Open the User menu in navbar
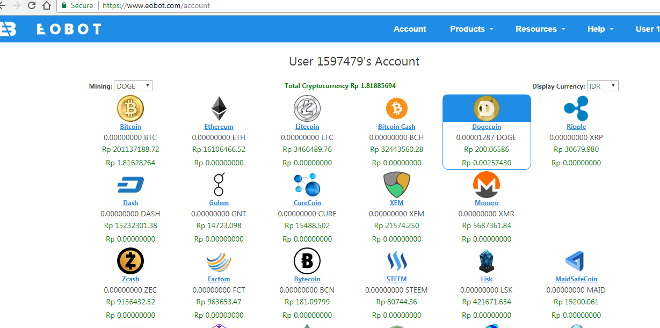The width and height of the screenshot is (660, 328). tap(648, 29)
